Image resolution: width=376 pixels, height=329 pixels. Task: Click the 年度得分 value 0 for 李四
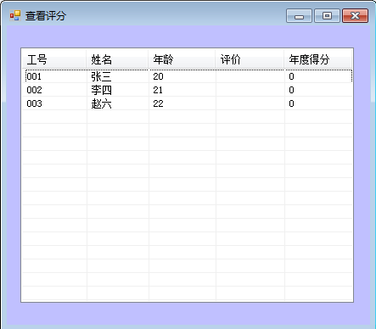click(x=291, y=90)
